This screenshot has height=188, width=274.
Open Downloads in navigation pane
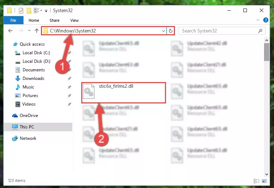33,78
